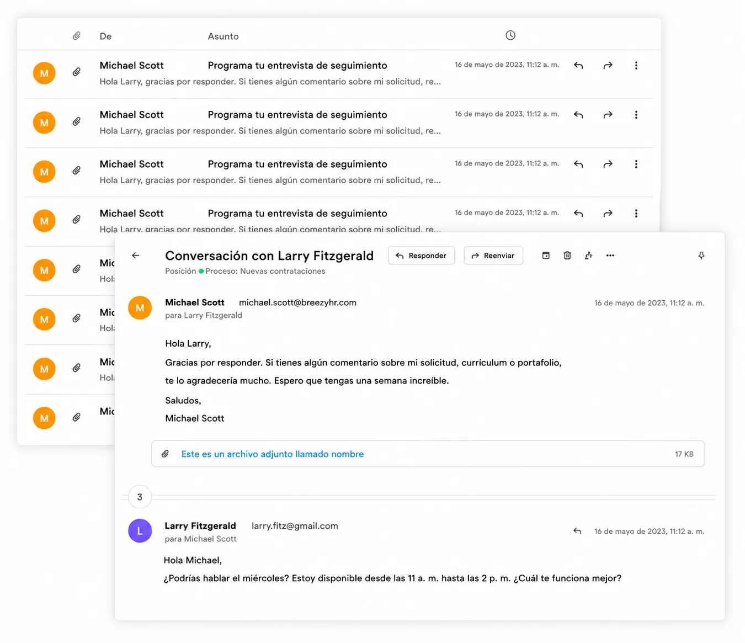Sort by date using clock header icon
Viewport: 745px width, 643px height.
[510, 35]
